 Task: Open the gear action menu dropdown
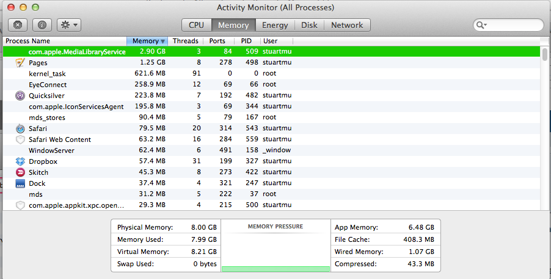69,25
